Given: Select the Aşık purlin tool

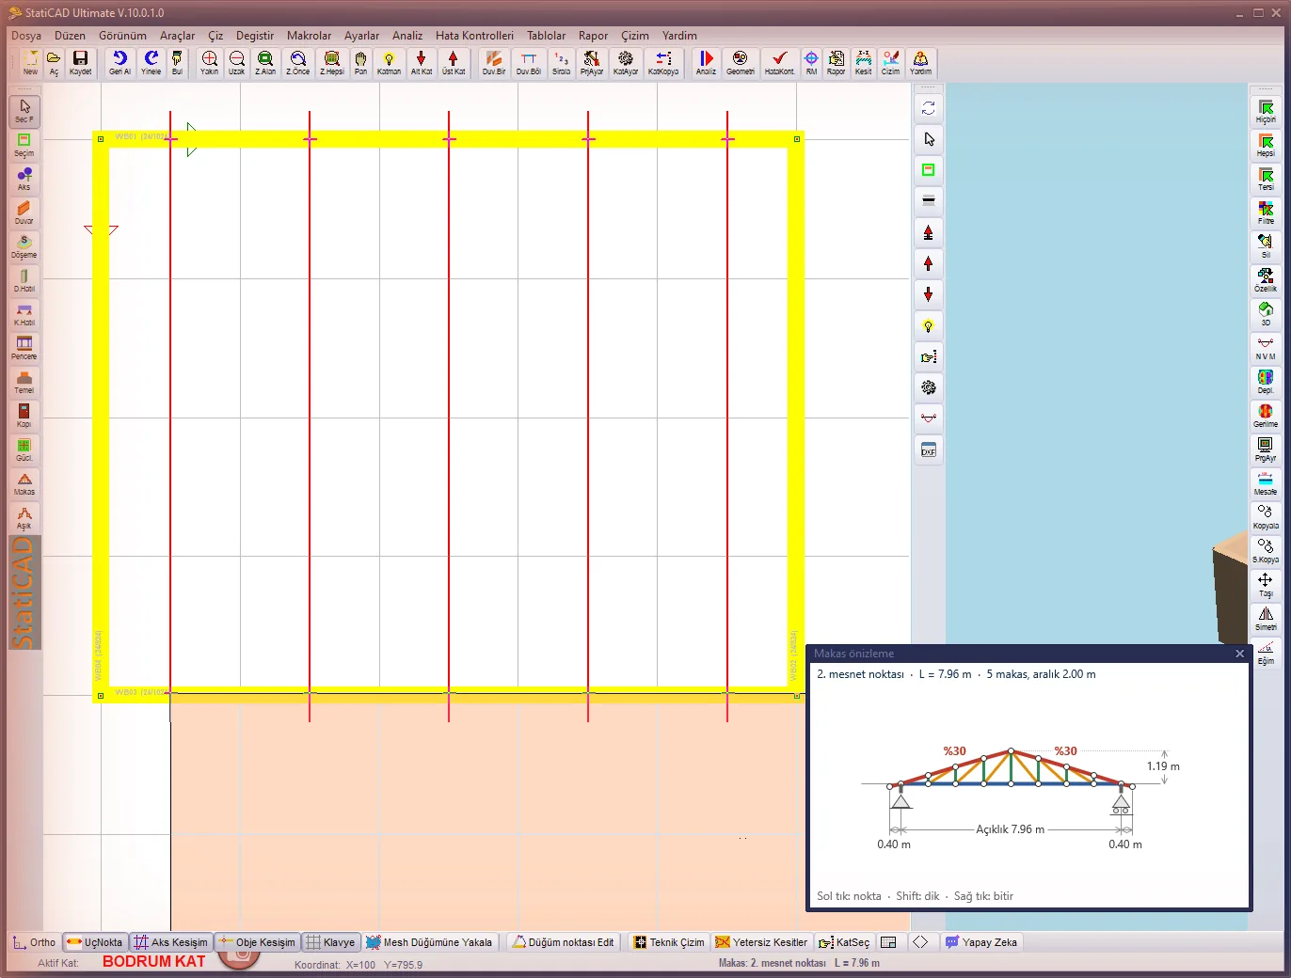Looking at the screenshot, I should [24, 517].
